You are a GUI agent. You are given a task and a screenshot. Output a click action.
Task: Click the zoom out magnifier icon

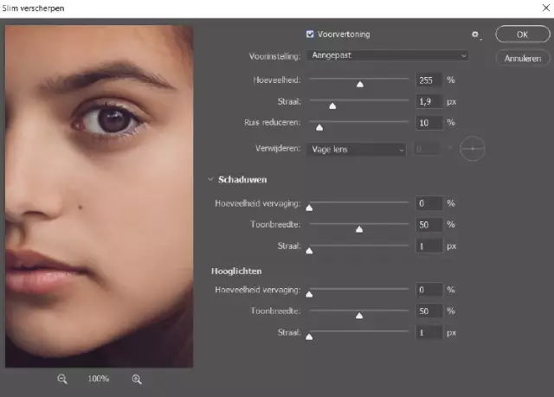coord(62,379)
